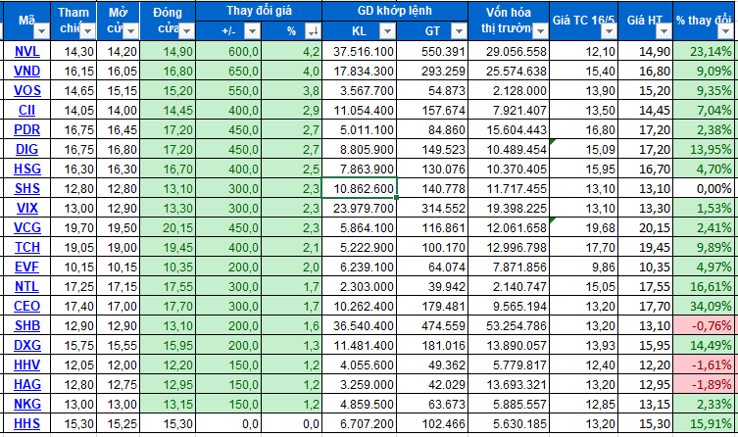The height and width of the screenshot is (437, 738).
Task: Open the HSG ticker link
Action: pyautogui.click(x=27, y=169)
